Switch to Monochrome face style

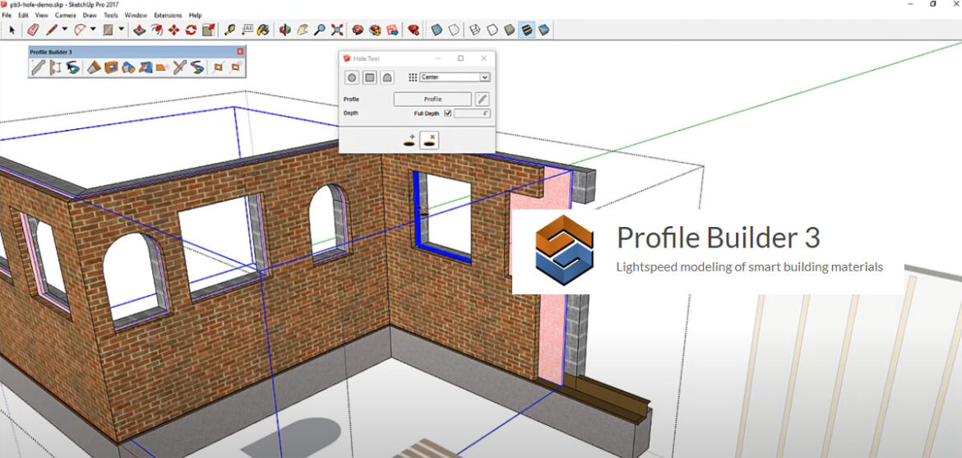click(543, 30)
